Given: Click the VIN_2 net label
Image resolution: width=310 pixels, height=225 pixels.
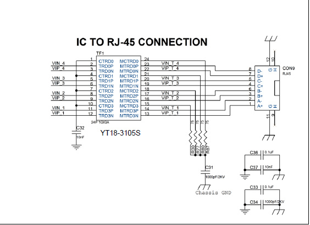Looking at the screenshot, I should pyautogui.click(x=58, y=93).
